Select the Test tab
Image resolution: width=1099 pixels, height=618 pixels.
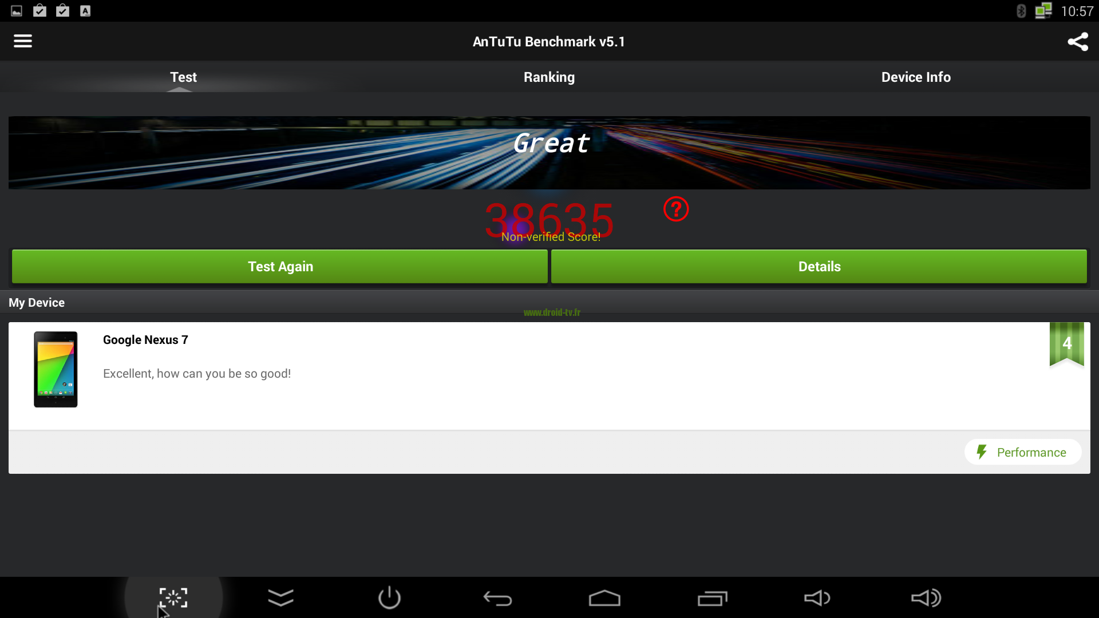[183, 76]
